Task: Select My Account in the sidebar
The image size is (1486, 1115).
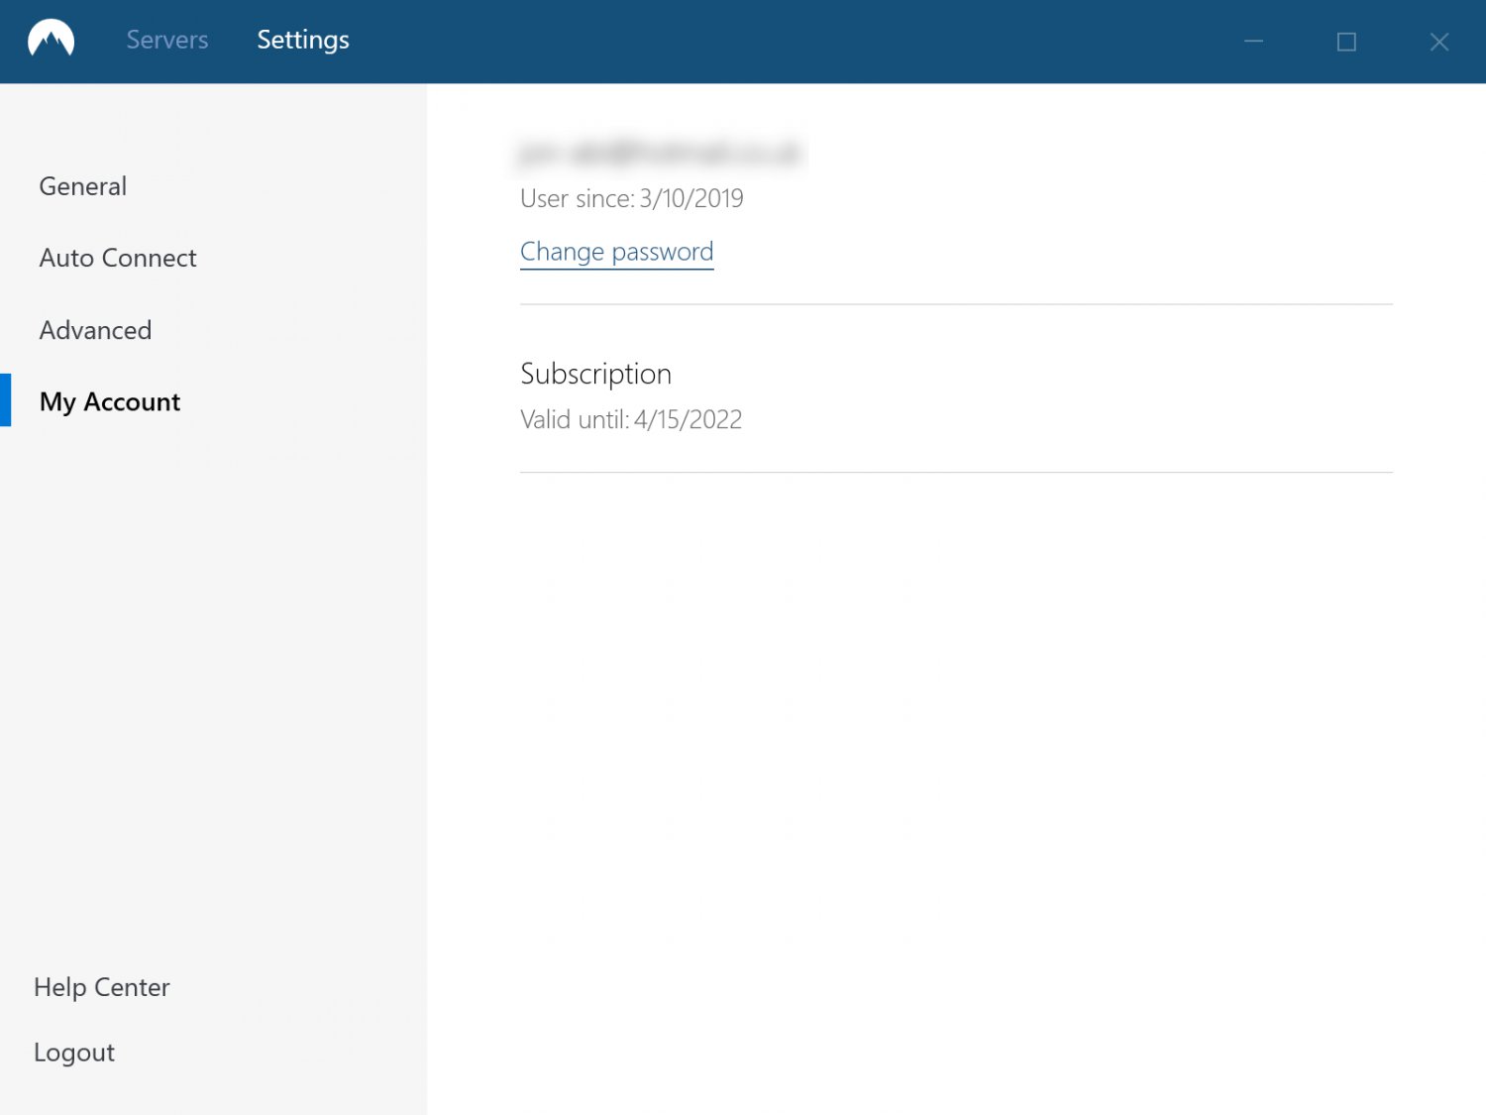Action: tap(110, 401)
